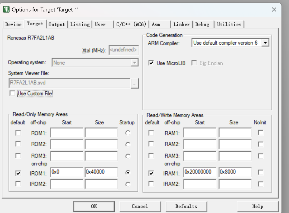Viewport: 289px width, 213px height.
Task: Restore settings with the Defaults button
Action: click(186, 206)
